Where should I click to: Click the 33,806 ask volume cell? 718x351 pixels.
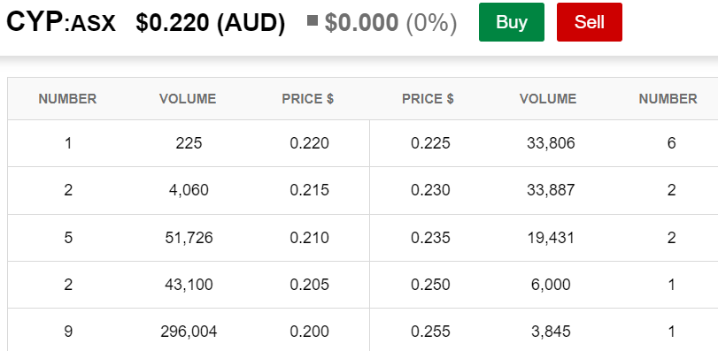pyautogui.click(x=551, y=143)
